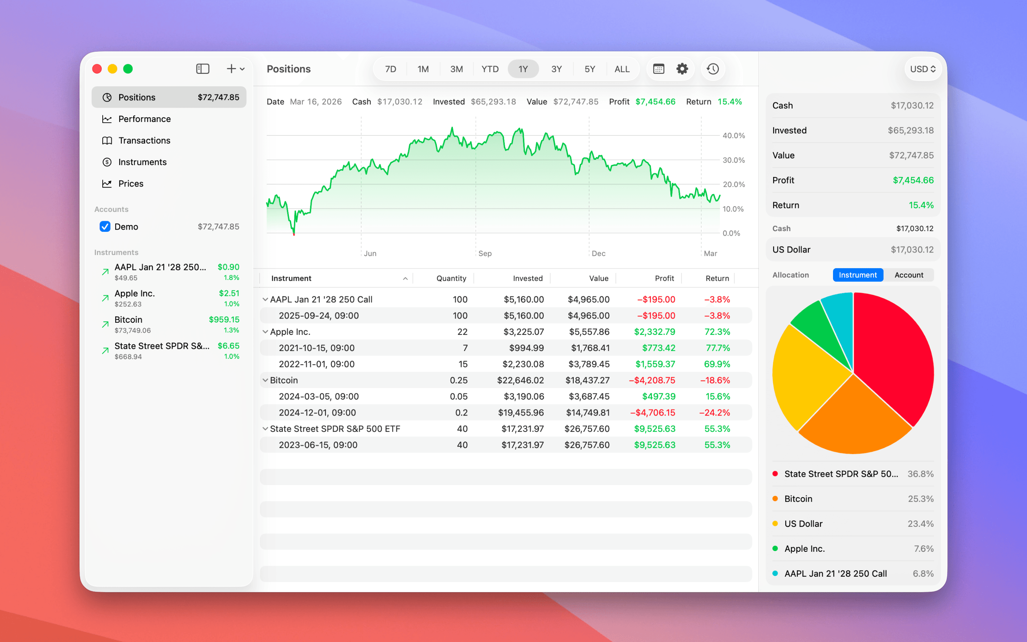Open the Instruments view in the sidebar

click(x=142, y=162)
